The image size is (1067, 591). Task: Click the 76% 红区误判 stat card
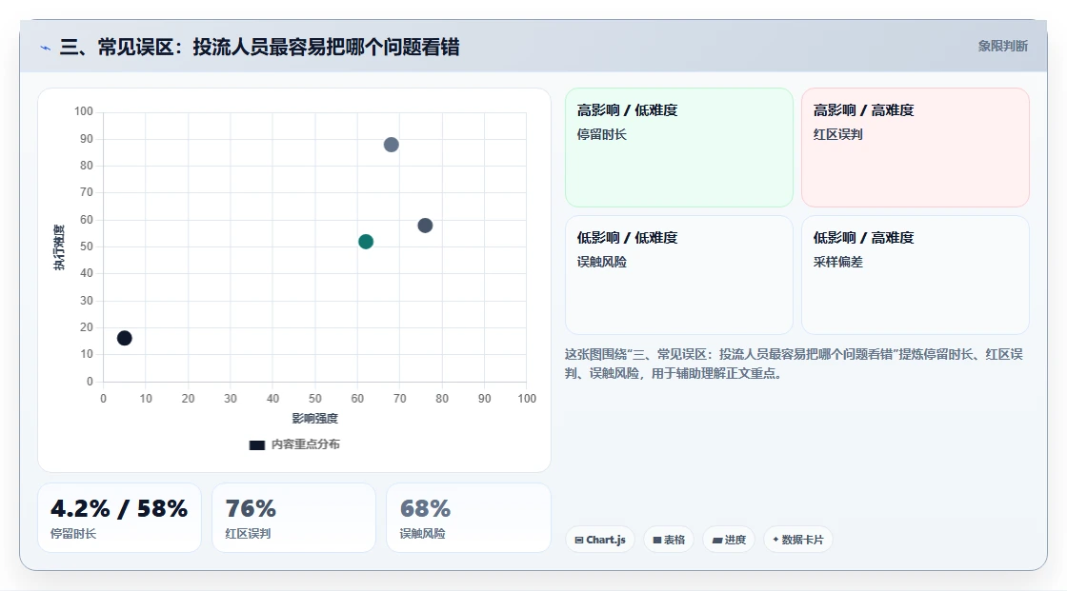[293, 518]
